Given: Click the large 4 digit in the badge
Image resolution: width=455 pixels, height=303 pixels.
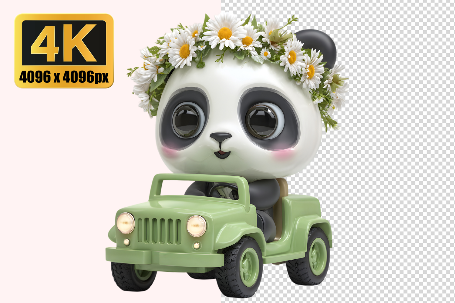Looking at the screenshot, I should [45, 42].
